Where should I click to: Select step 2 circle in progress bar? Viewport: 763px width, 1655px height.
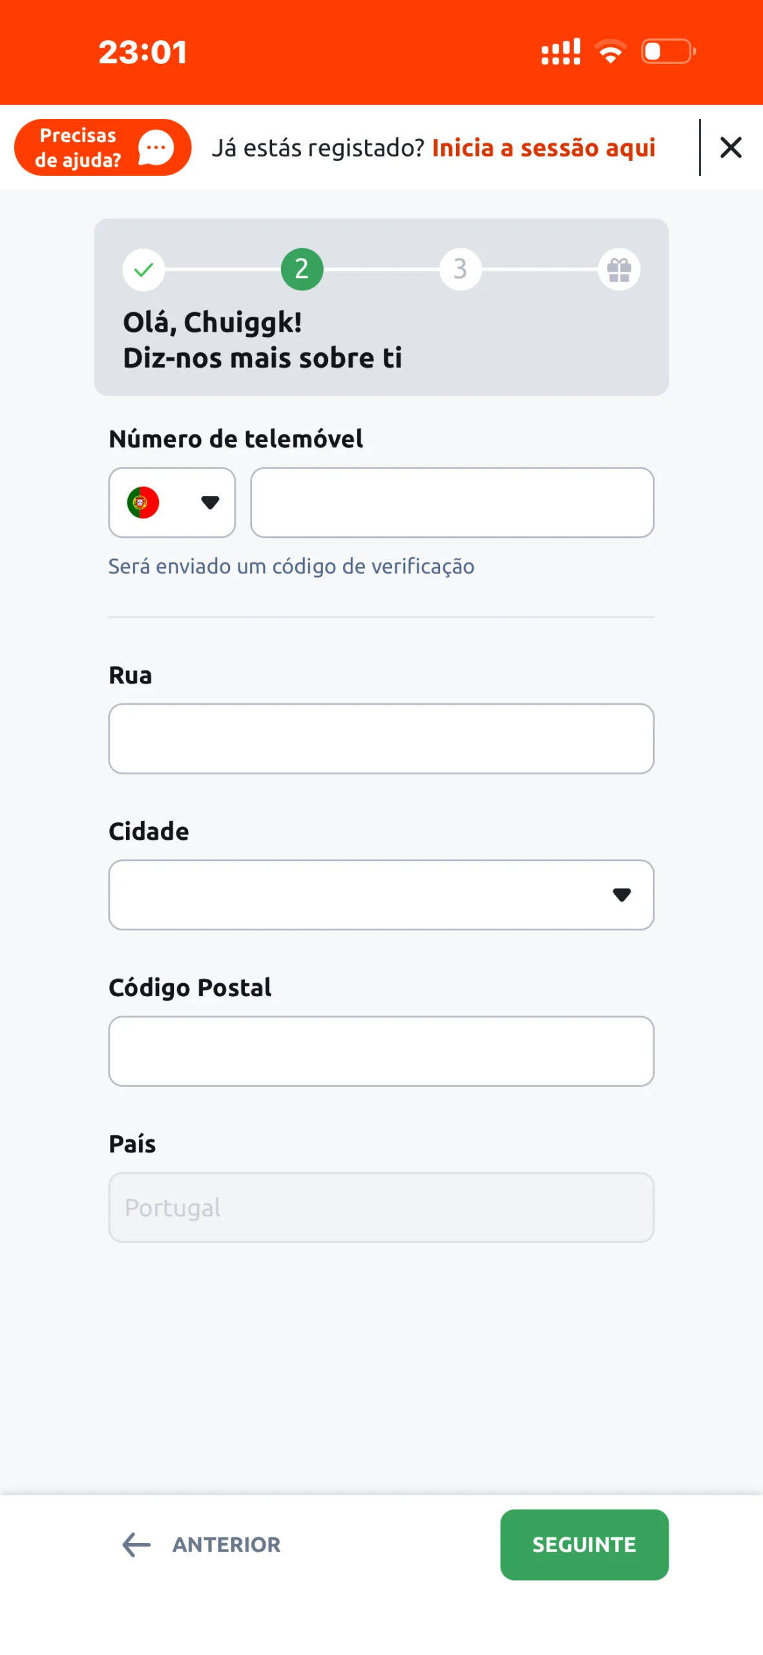(x=302, y=269)
